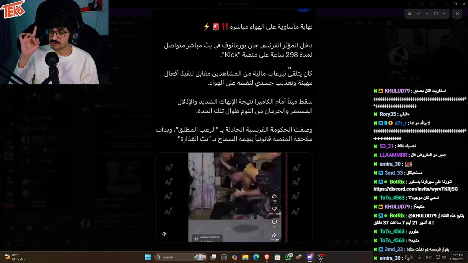Image resolution: width=468 pixels, height=263 pixels.
Task: Click the taskbar Search box
Action: point(181,257)
